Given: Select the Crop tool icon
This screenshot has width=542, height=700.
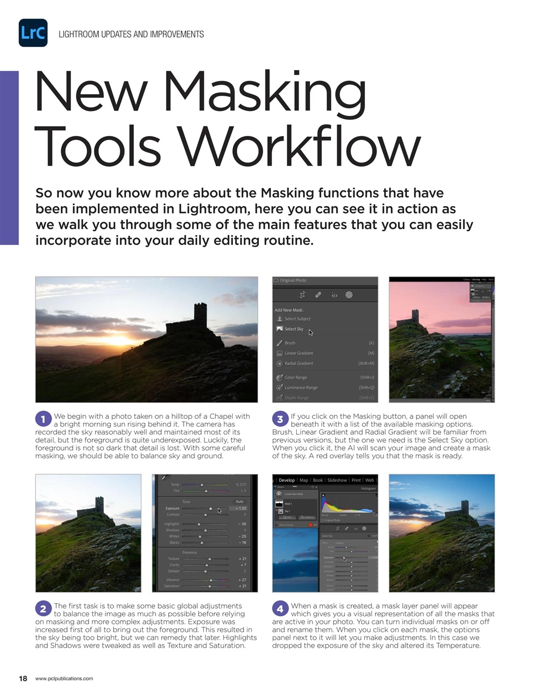Looking at the screenshot, I should [x=302, y=295].
